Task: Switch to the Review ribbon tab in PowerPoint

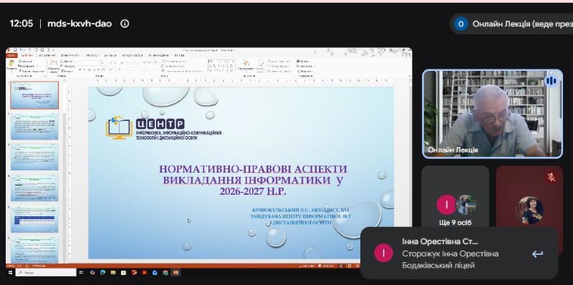Action: click(x=158, y=56)
